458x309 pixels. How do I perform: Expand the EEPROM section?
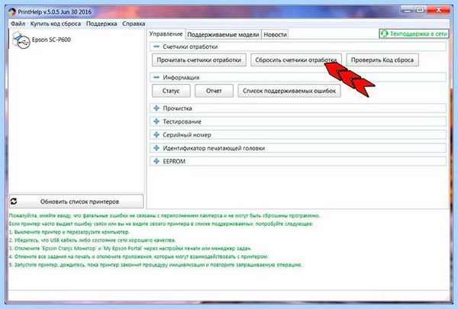tap(156, 161)
